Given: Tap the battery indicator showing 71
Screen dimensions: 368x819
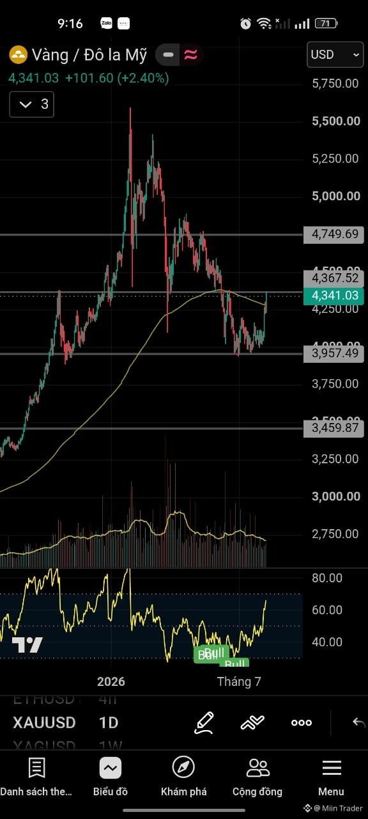Looking at the screenshot, I should (x=326, y=24).
